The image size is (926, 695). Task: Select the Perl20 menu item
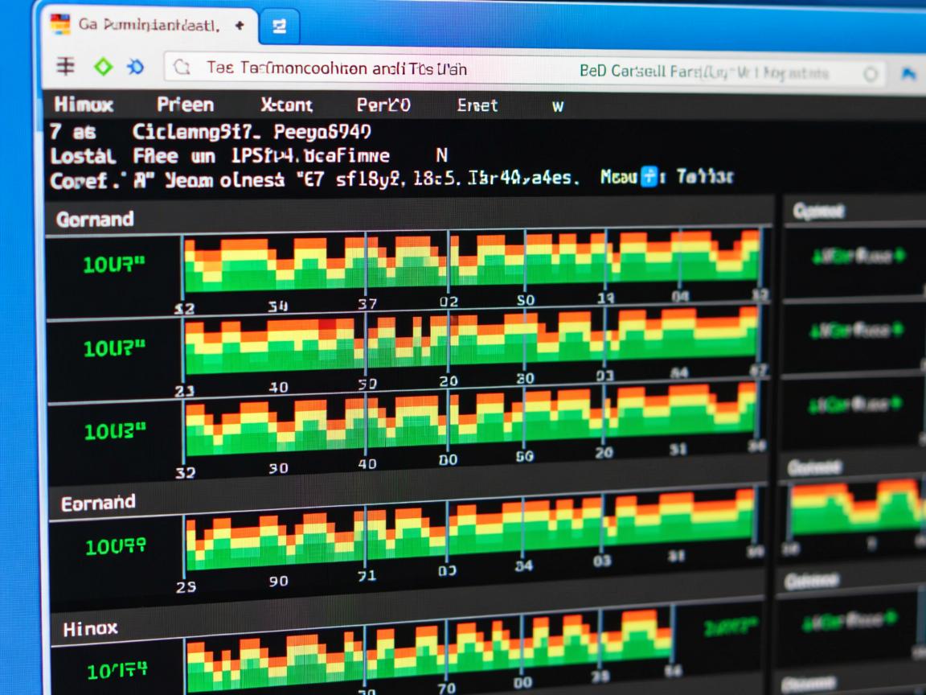pos(383,105)
